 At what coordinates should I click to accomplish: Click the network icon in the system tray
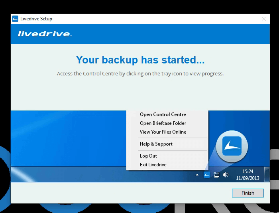pyautogui.click(x=216, y=175)
